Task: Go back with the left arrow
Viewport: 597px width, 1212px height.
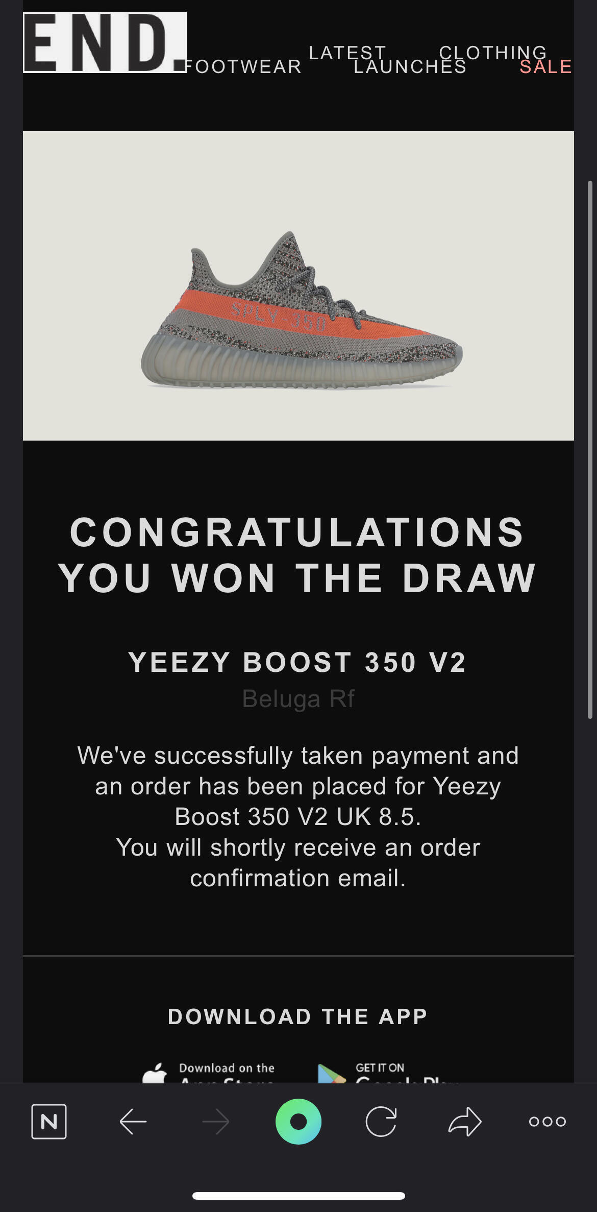Action: click(x=133, y=1122)
